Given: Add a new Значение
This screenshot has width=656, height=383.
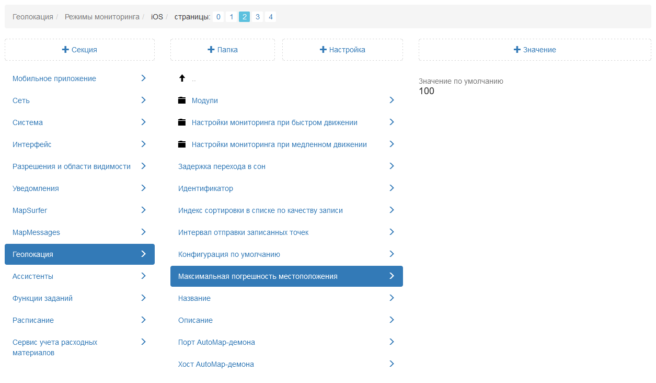Looking at the screenshot, I should point(535,50).
